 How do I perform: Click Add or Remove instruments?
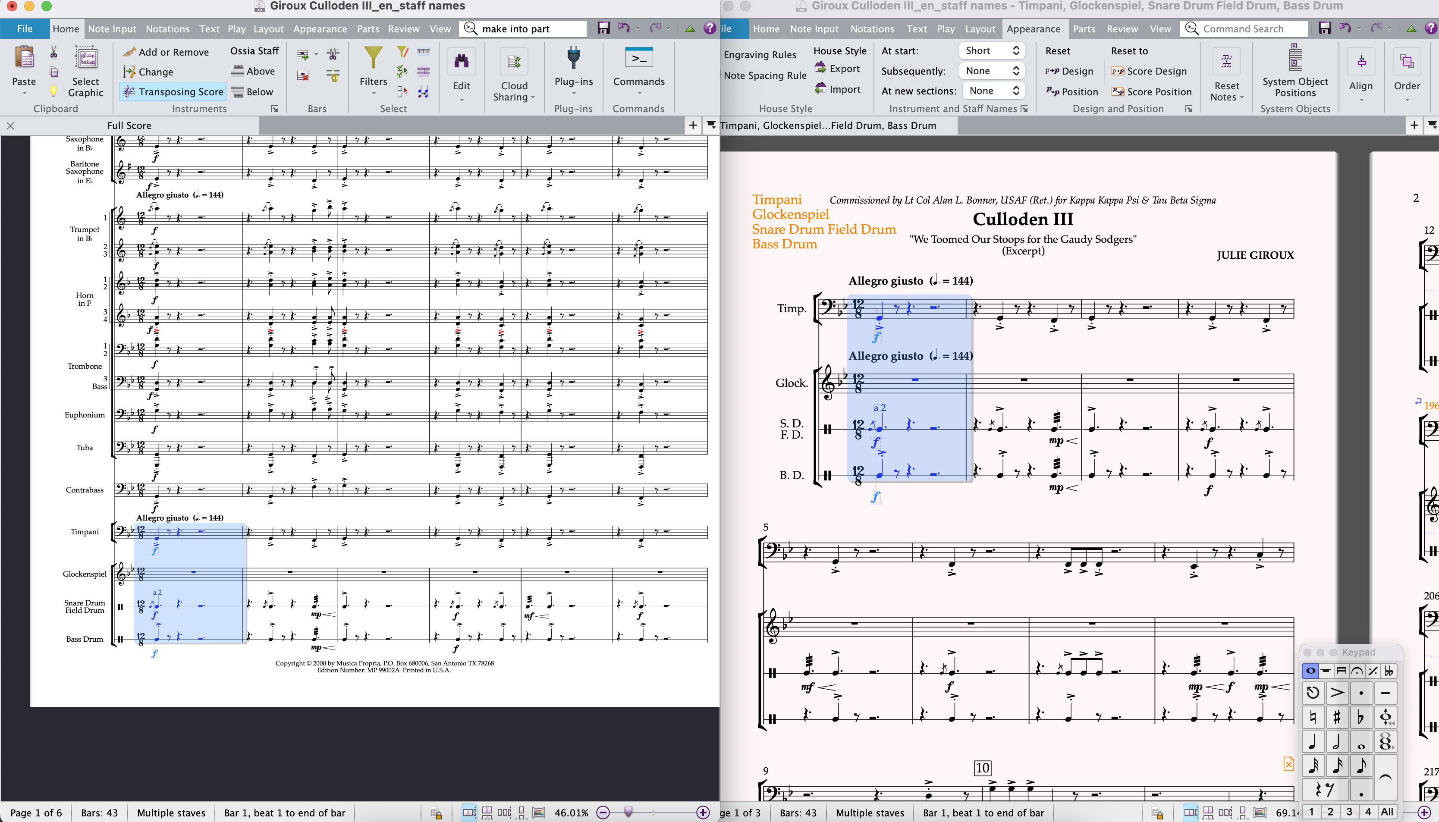point(166,52)
